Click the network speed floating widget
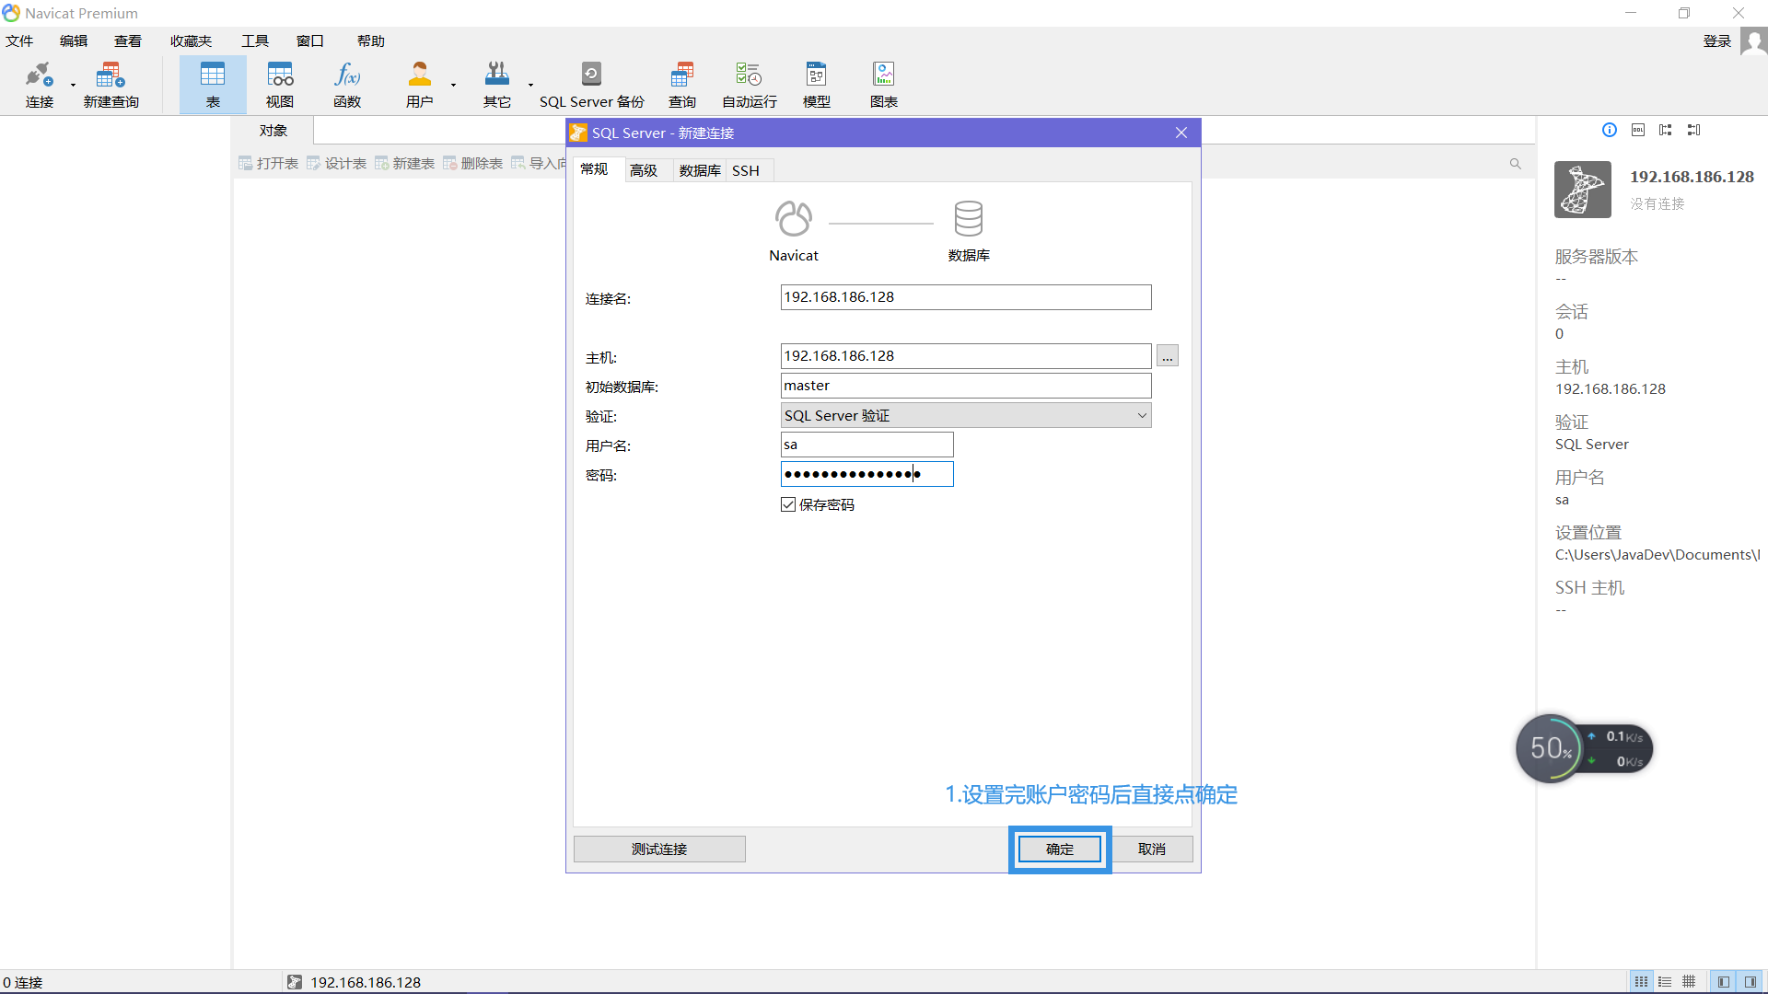Screen dimensions: 1768x994 1585,749
